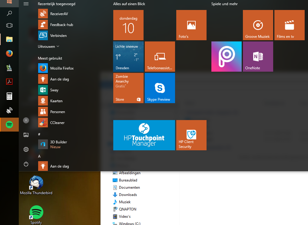Click the Power button icon
The height and width of the screenshot is (225, 308).
coord(26,164)
